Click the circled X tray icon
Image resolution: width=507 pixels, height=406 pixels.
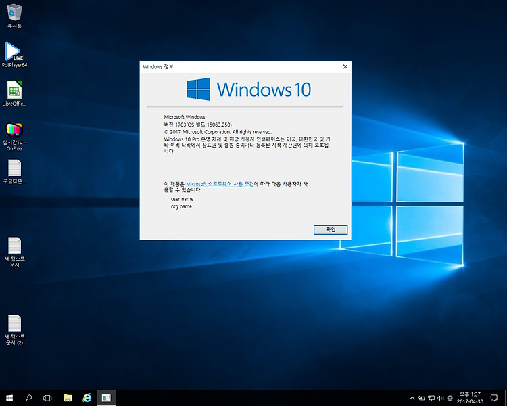point(450,398)
